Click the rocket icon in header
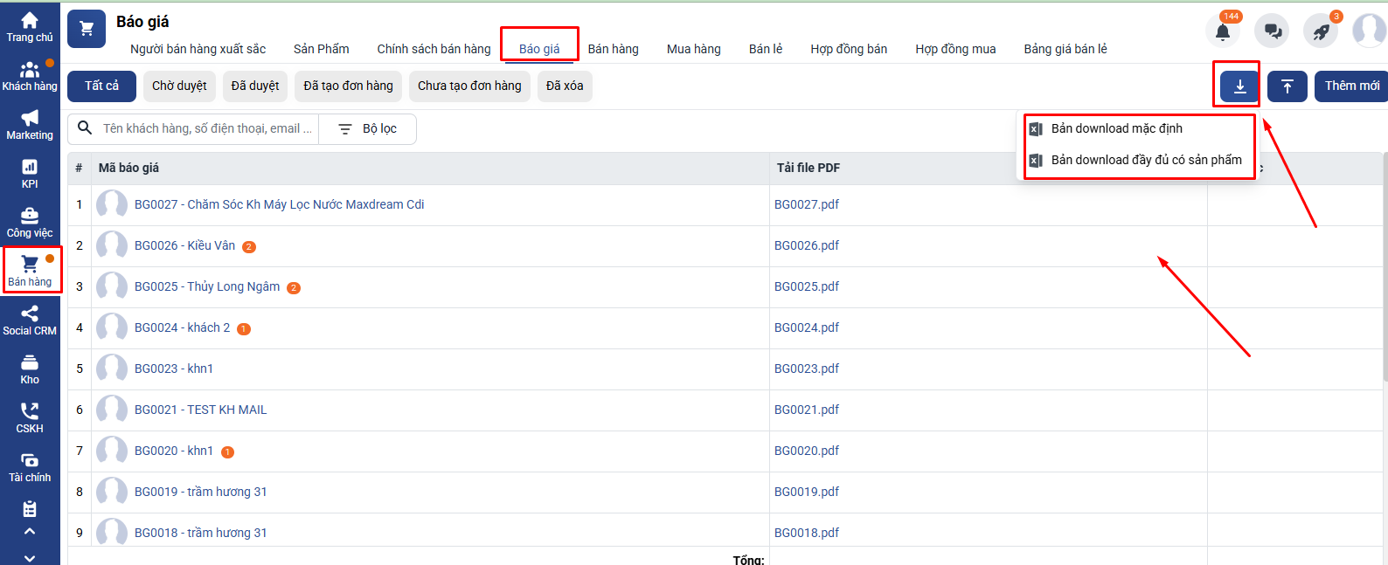Screen dimensions: 1388x565 tap(1321, 31)
